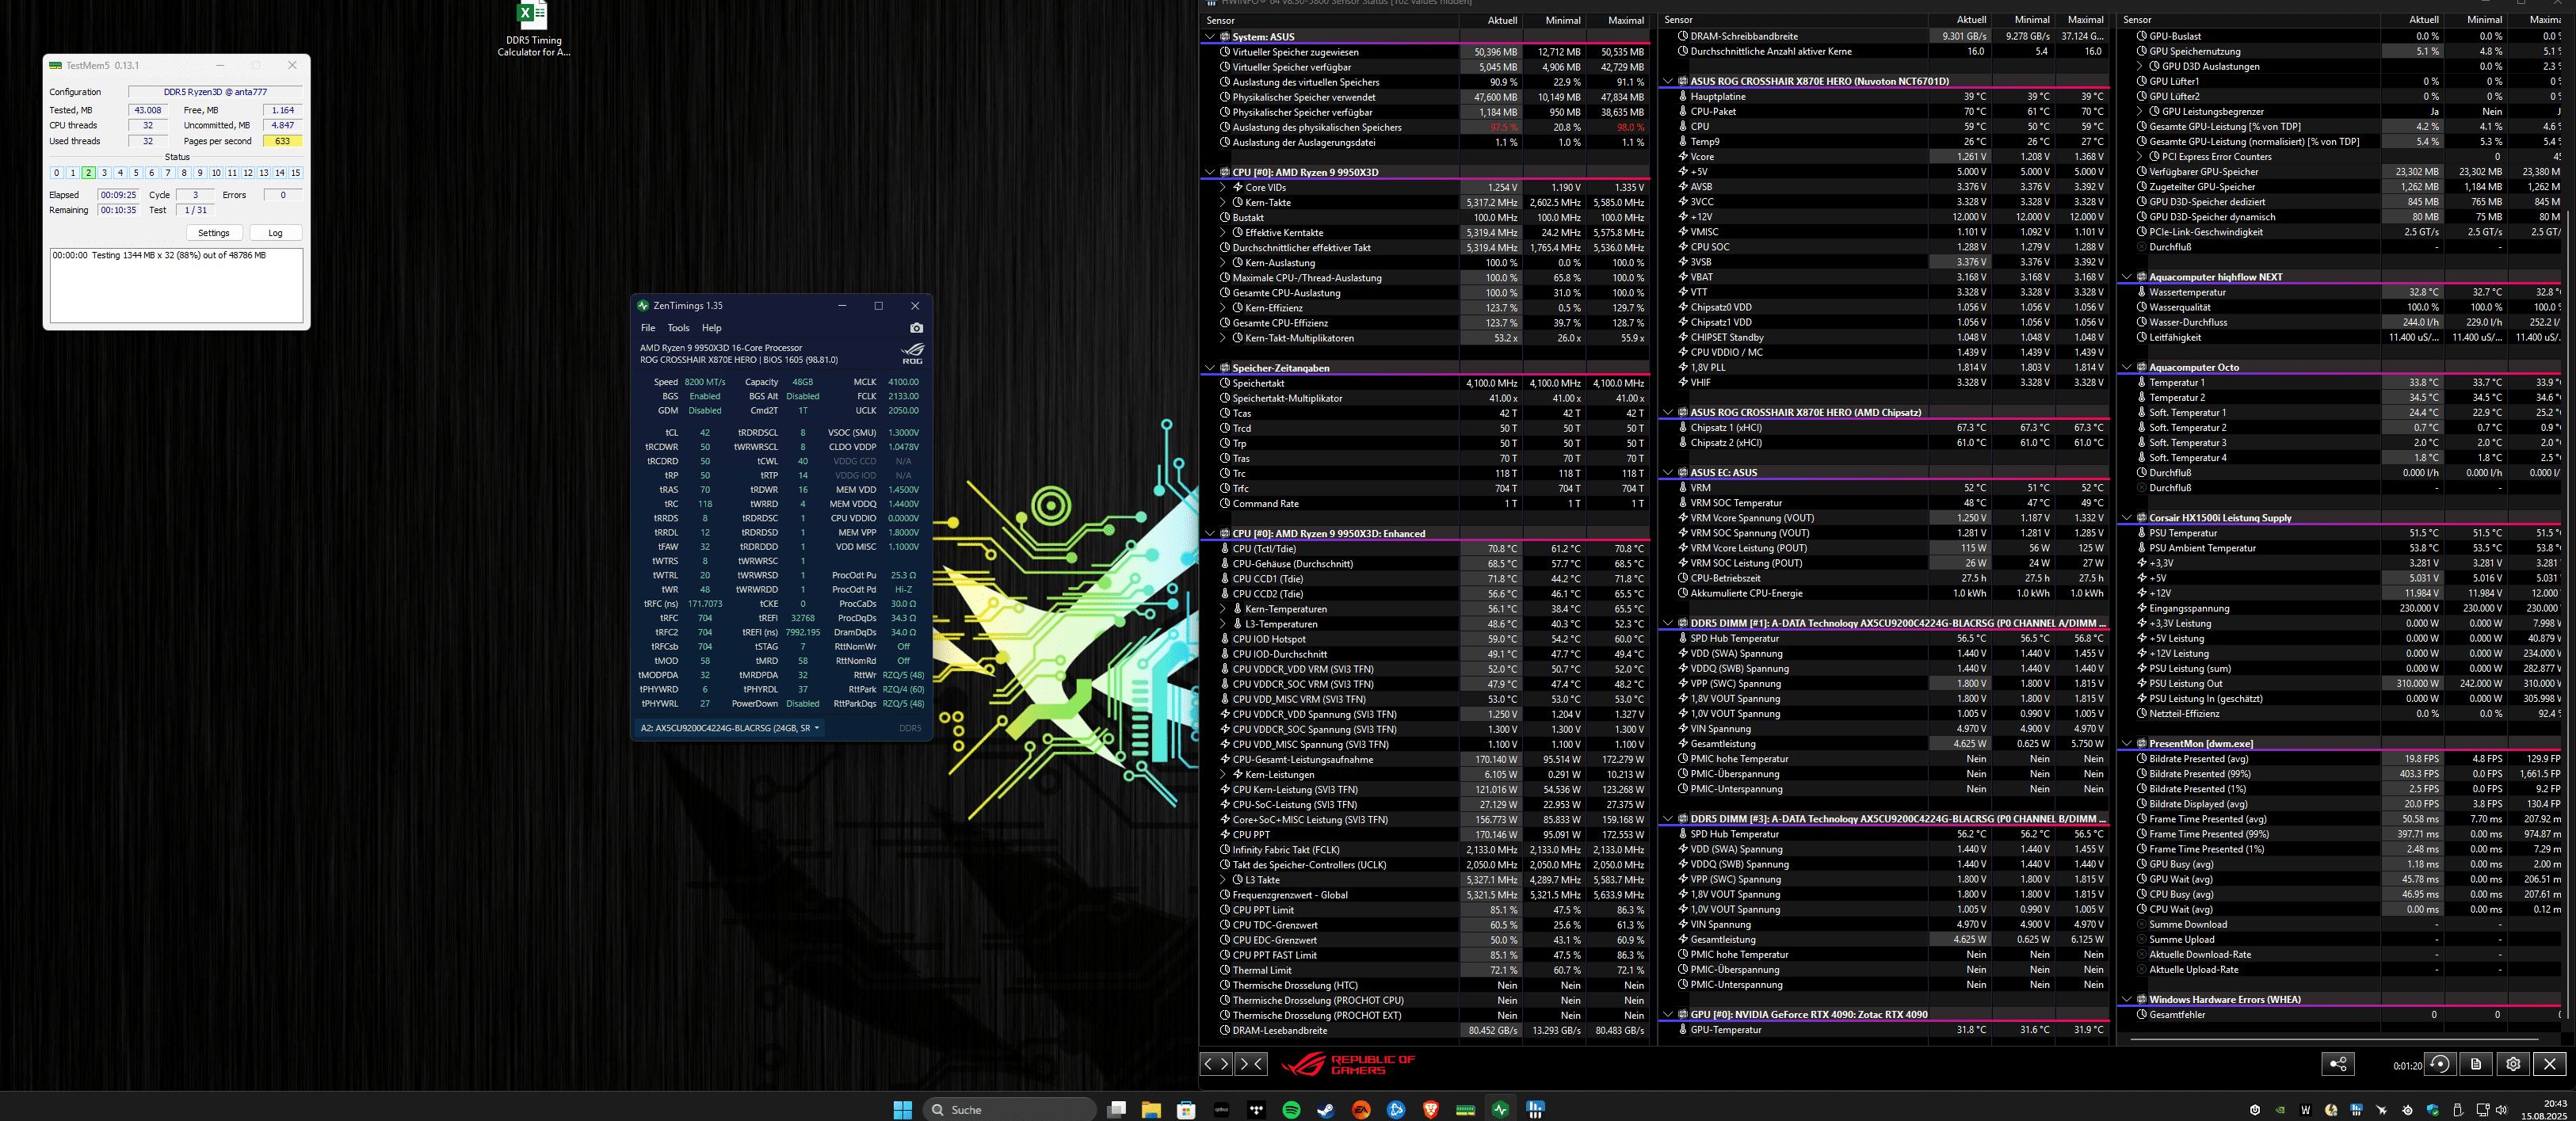
Task: Open ZenTimings DIMM module dropdown
Action: click(x=730, y=728)
